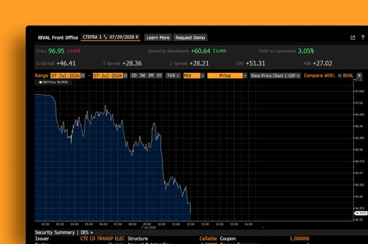Select the Price value field
Image resolution: width=368 pixels, height=244 pixels.
click(225, 76)
